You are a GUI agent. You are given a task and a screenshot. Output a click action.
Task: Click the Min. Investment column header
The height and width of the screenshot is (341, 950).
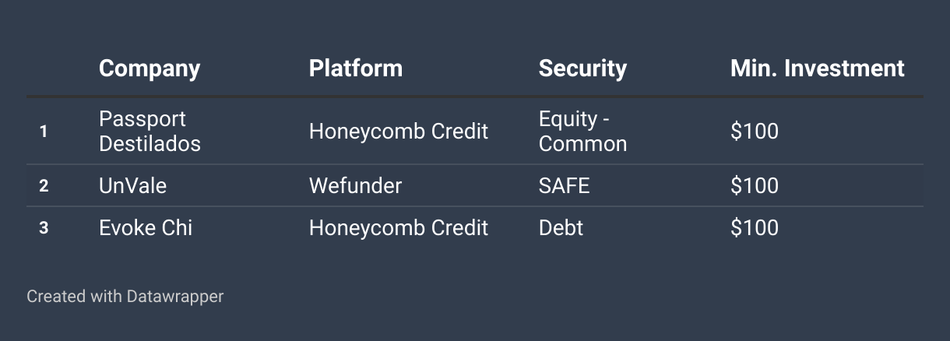pyautogui.click(x=818, y=69)
